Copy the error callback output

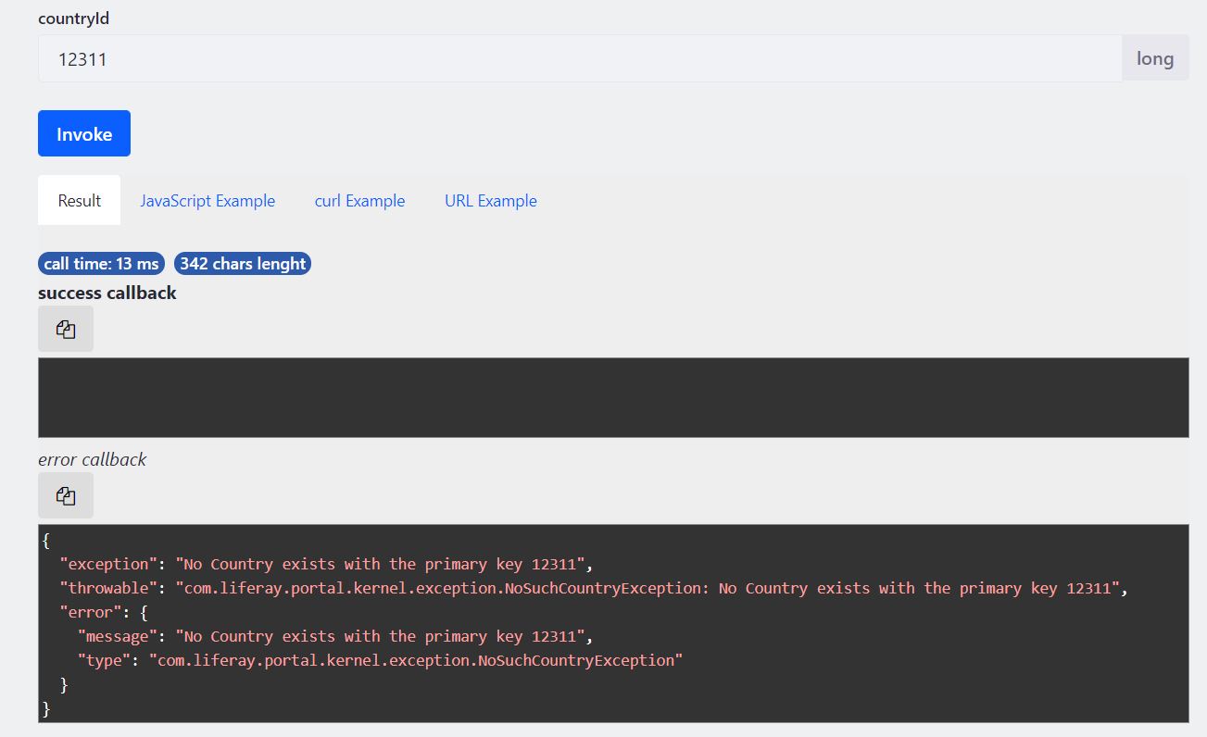66,495
